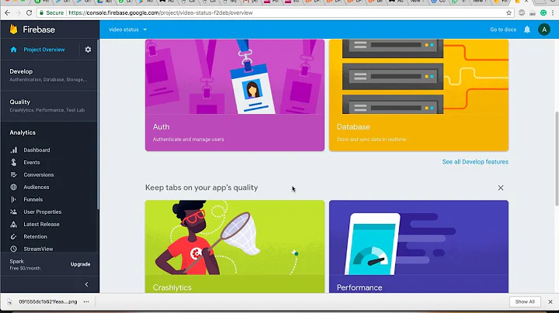Click the Firebase flame logo

13,29
